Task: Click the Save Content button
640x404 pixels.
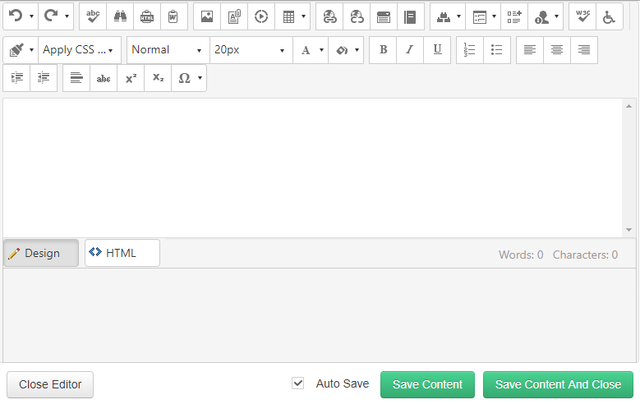Action: pyautogui.click(x=427, y=384)
